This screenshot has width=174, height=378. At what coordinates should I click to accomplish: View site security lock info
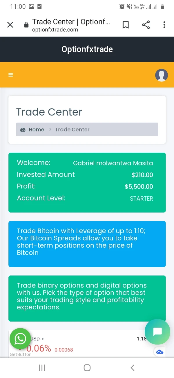(x=26, y=25)
